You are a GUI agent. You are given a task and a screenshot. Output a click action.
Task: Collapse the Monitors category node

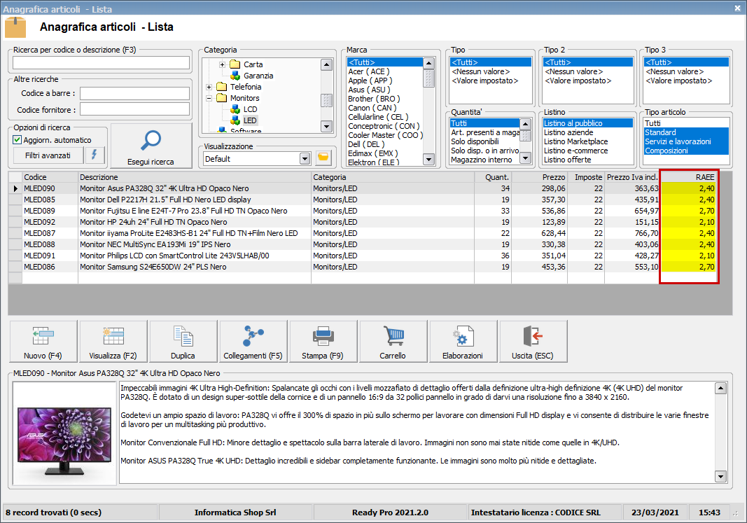tap(209, 98)
